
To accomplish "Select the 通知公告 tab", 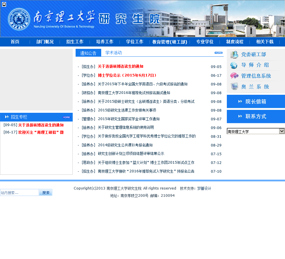I will coord(88,53).
